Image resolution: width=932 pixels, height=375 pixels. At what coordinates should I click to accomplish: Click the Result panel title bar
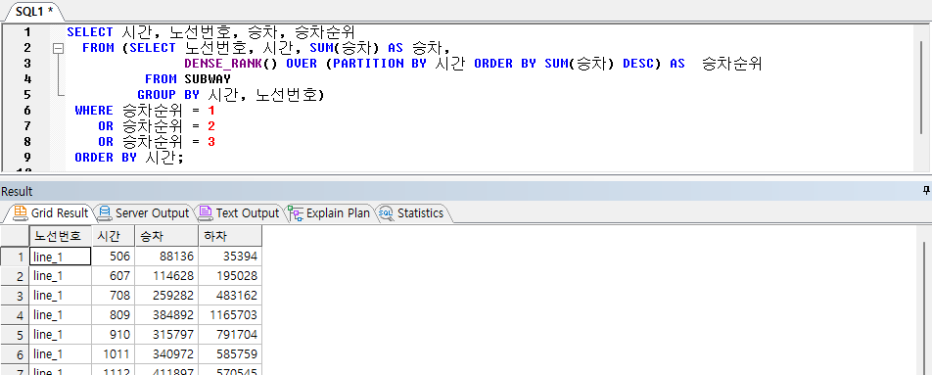[x=466, y=191]
